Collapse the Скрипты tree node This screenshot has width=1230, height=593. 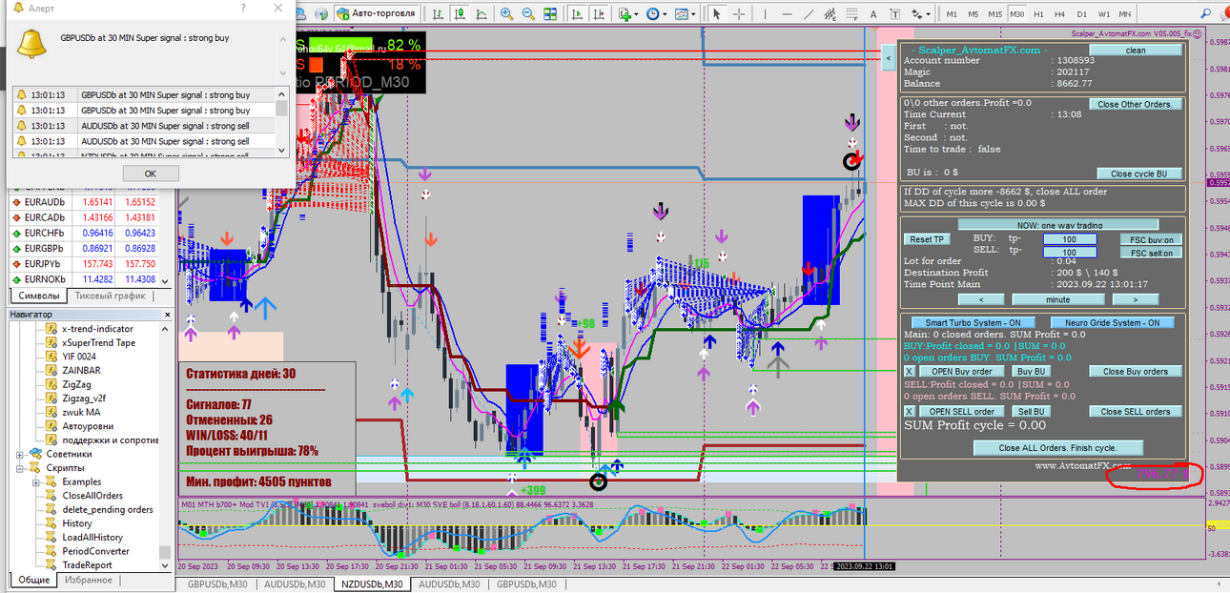coord(21,468)
